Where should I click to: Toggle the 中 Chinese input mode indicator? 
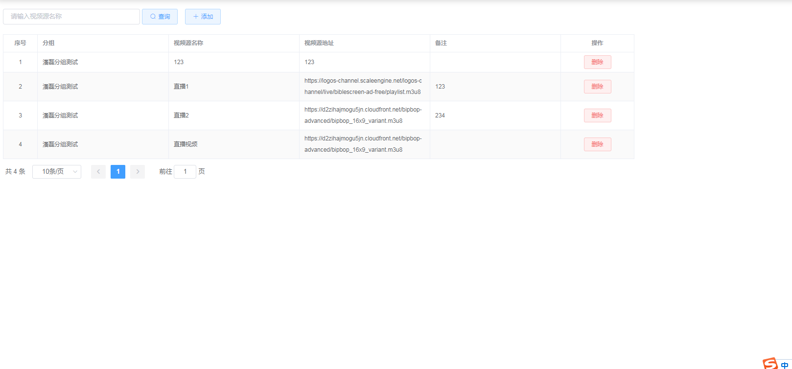785,365
